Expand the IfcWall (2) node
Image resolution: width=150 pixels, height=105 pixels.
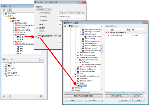pyautogui.click(x=13, y=42)
